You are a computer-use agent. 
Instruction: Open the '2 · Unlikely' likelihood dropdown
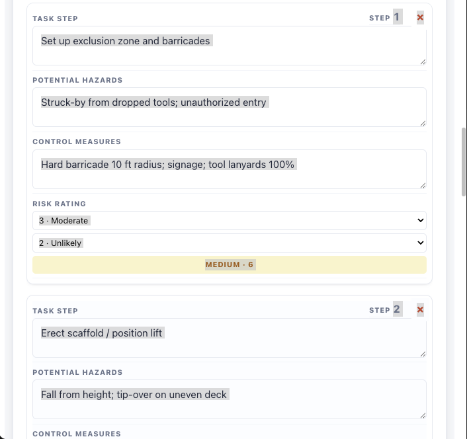(x=230, y=243)
